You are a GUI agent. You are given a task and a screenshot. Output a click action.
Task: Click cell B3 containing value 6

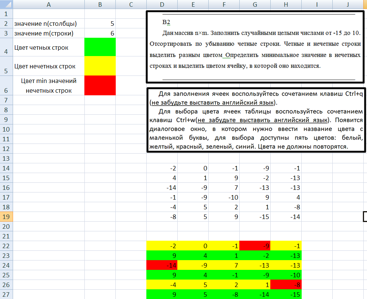[100, 33]
